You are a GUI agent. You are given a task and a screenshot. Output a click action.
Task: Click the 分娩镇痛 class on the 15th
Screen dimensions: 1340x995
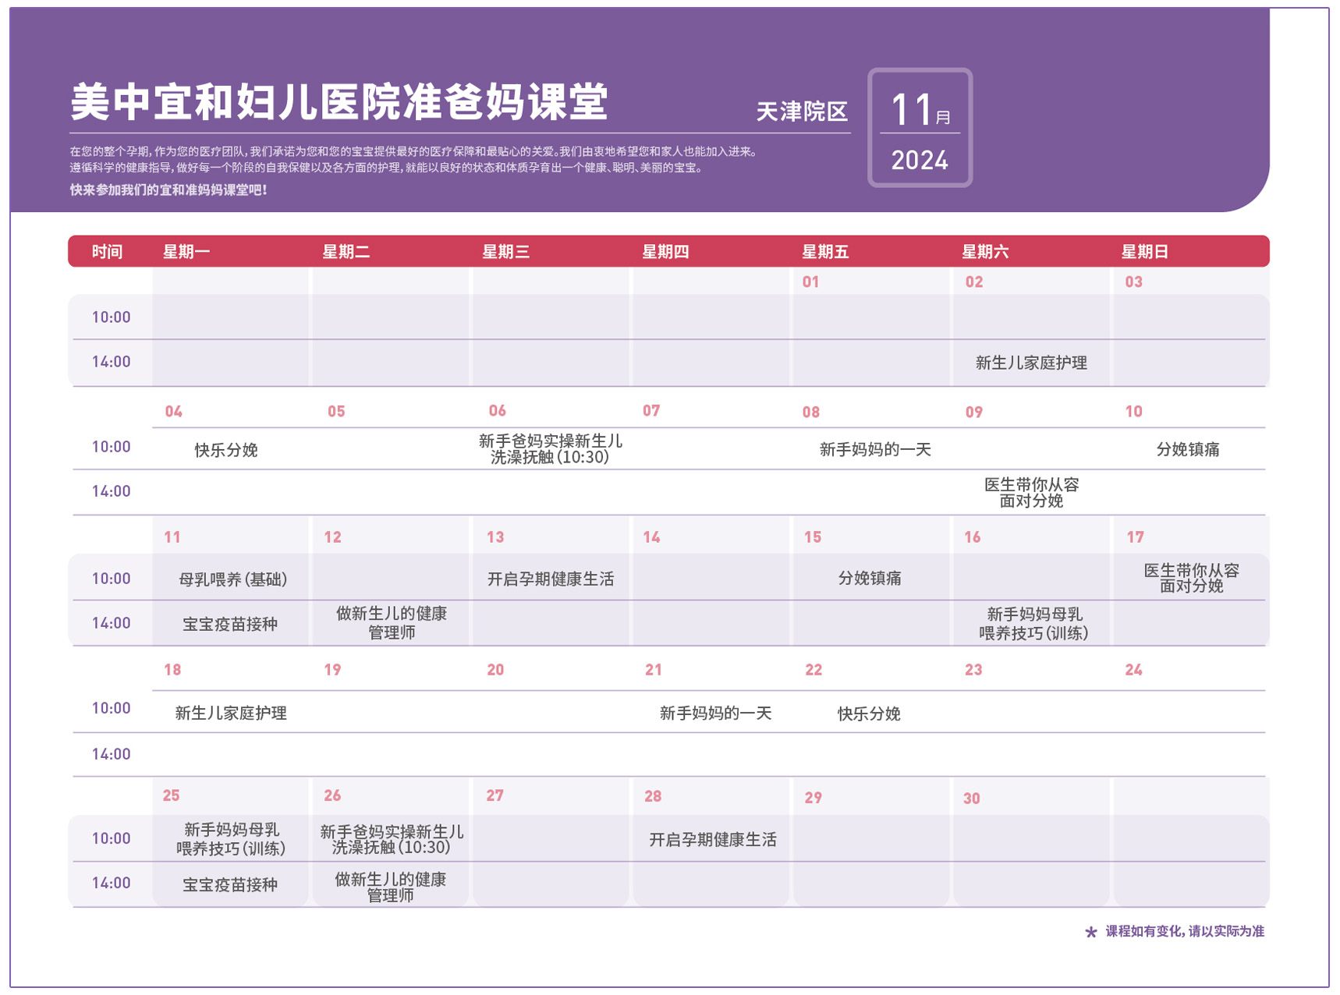pyautogui.click(x=870, y=578)
